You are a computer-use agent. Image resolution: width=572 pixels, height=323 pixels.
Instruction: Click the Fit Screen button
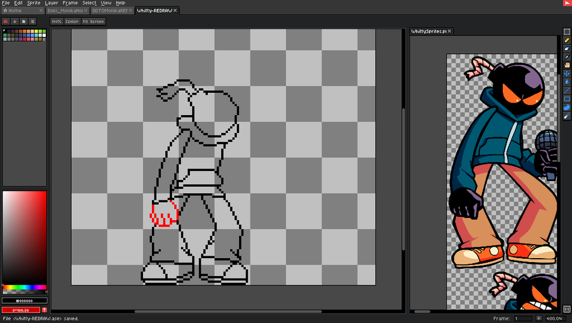coord(93,22)
